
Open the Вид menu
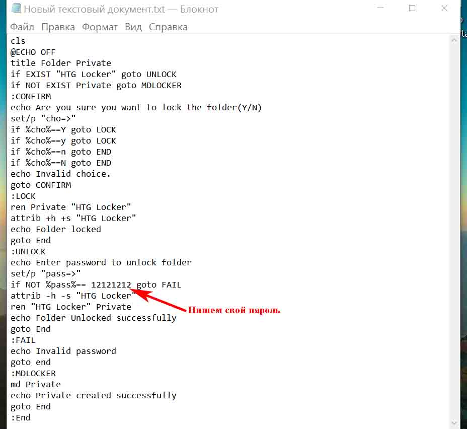pos(133,27)
